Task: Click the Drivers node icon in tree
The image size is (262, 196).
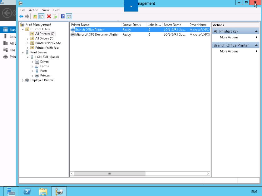Action: pyautogui.click(x=37, y=61)
